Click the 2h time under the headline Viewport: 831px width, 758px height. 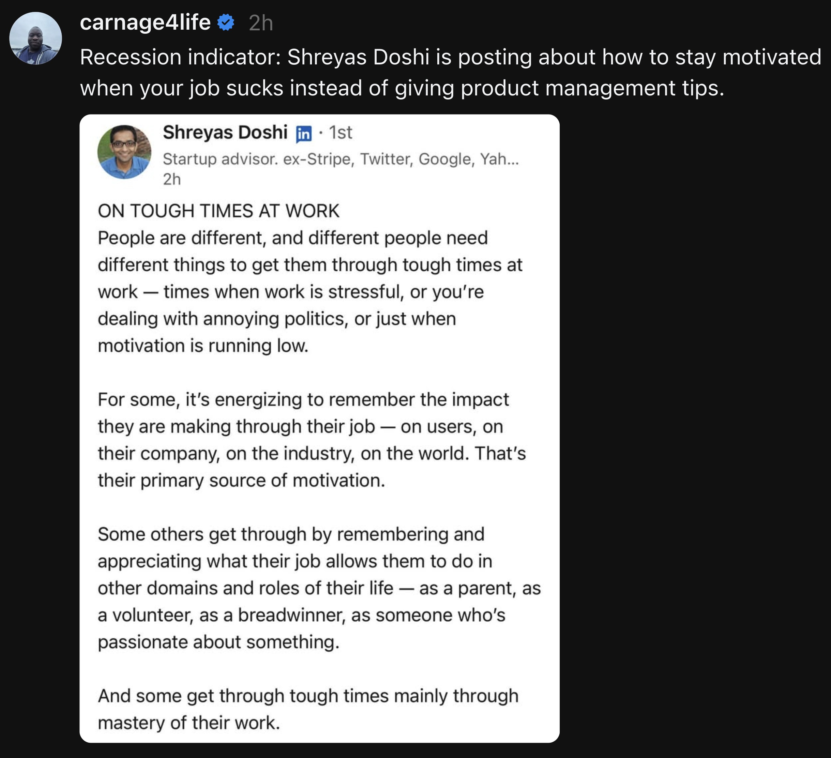click(x=172, y=179)
